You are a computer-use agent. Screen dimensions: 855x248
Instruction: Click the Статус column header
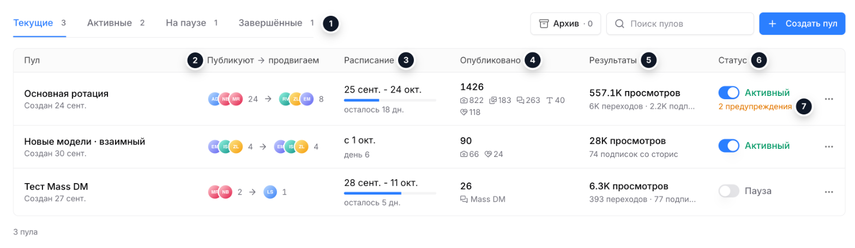point(732,60)
